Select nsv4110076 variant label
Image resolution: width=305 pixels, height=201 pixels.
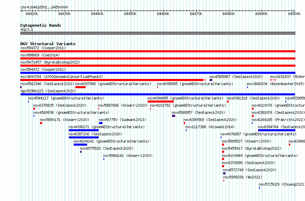point(278,105)
